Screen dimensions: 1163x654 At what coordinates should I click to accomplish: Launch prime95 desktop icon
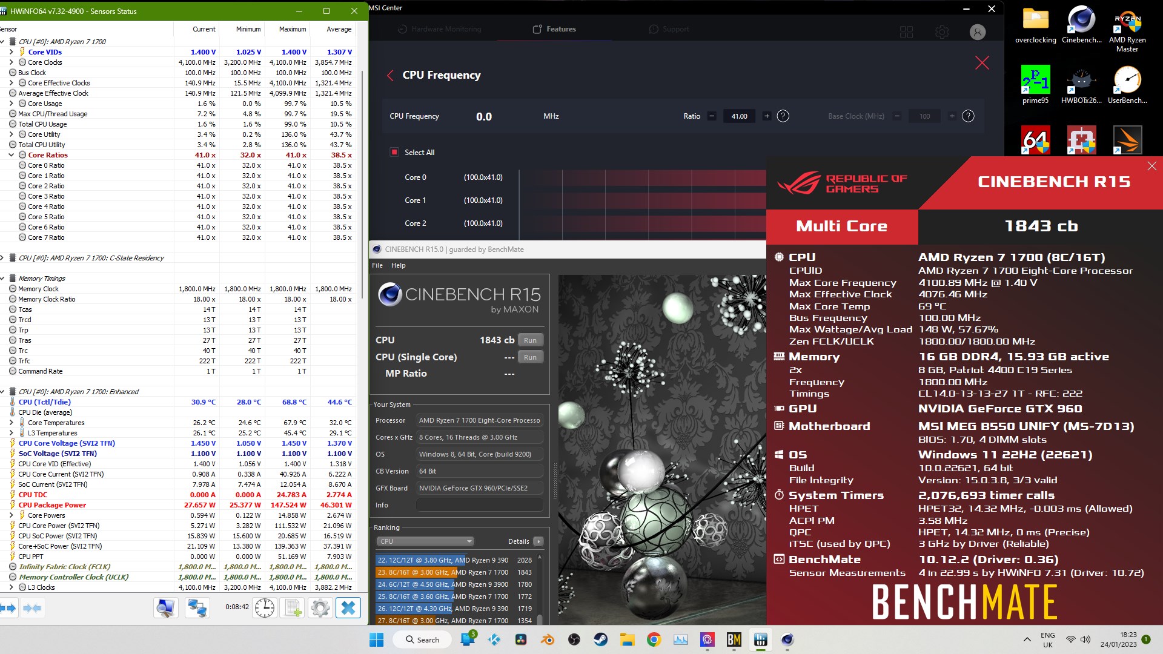pos(1035,85)
